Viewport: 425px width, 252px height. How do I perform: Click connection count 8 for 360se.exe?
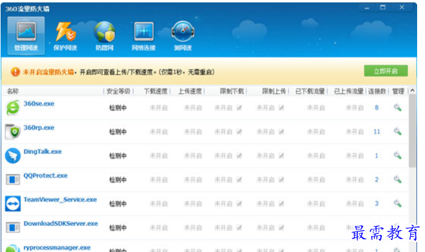(x=377, y=108)
